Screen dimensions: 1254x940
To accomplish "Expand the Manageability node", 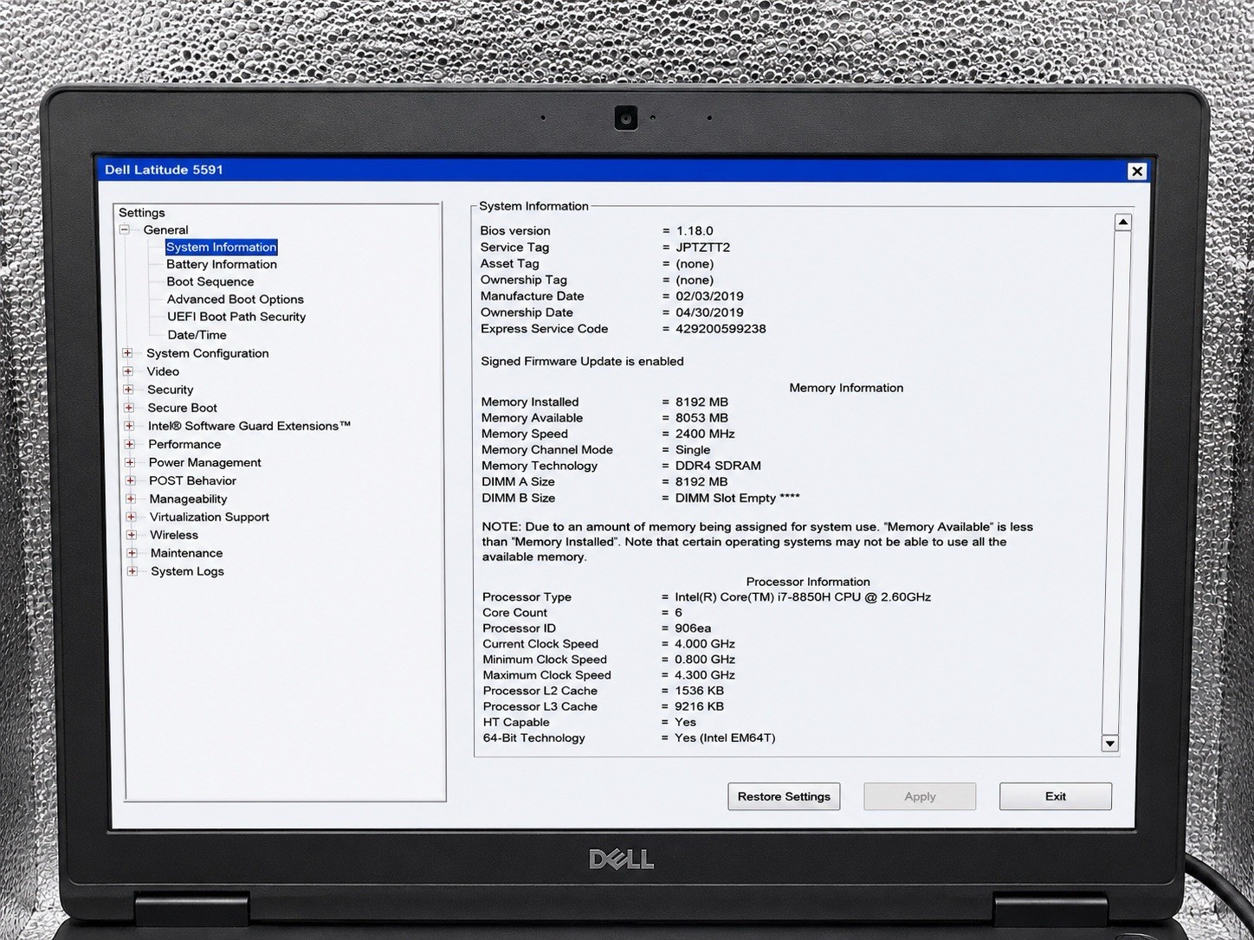I will coord(131,499).
